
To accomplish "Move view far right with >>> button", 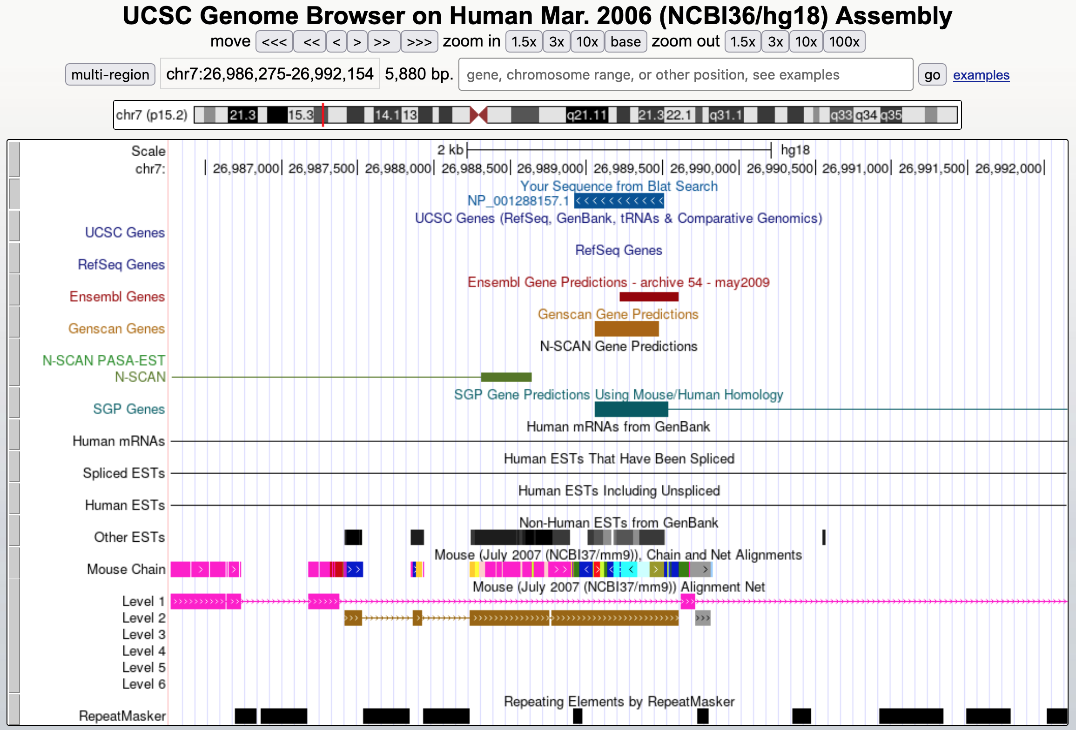I will (419, 42).
